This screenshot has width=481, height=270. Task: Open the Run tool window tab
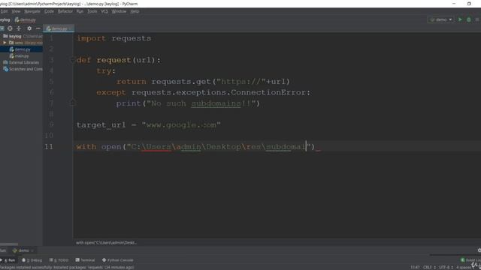8,260
